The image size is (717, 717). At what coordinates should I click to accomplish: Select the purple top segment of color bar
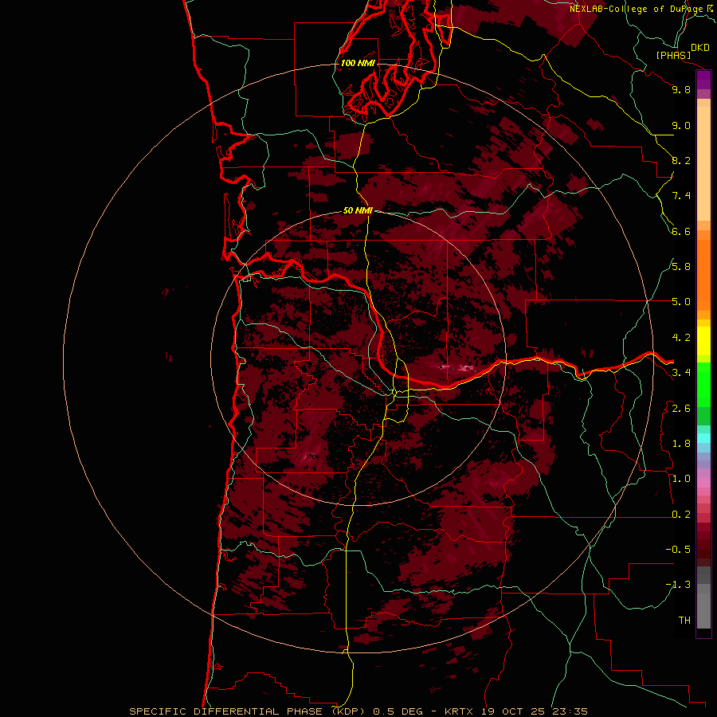[x=703, y=80]
